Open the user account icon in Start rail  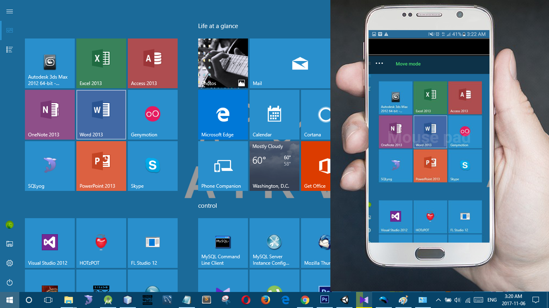[x=10, y=225]
